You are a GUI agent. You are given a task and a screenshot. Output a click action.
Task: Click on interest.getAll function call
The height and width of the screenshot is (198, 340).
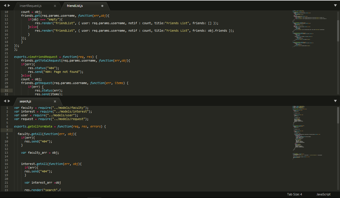point(34,164)
